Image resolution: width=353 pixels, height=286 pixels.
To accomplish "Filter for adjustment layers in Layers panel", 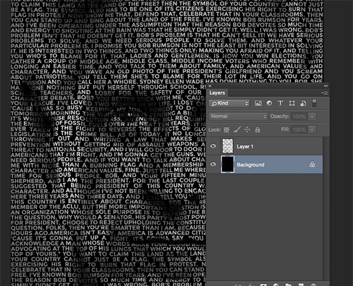I will [x=270, y=104].
